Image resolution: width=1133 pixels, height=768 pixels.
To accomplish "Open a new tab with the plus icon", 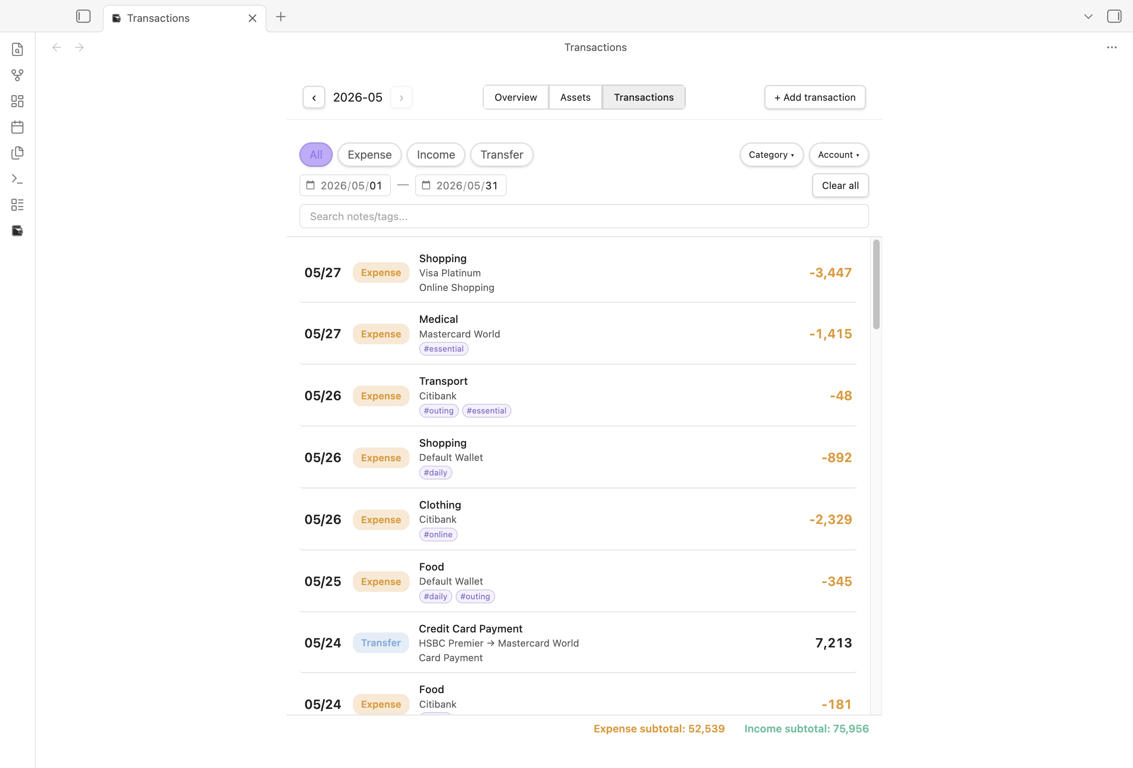I will 281,17.
